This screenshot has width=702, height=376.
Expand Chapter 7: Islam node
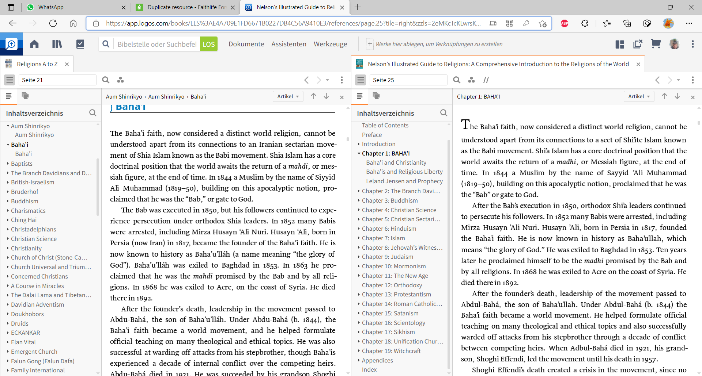pos(359,238)
